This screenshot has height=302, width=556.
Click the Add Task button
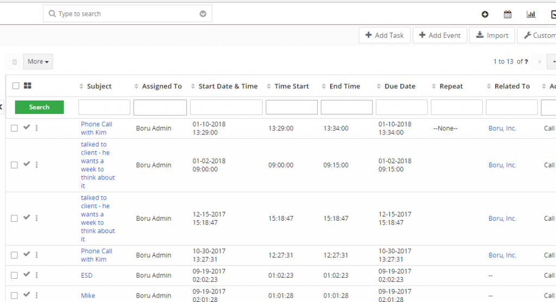[x=385, y=35]
